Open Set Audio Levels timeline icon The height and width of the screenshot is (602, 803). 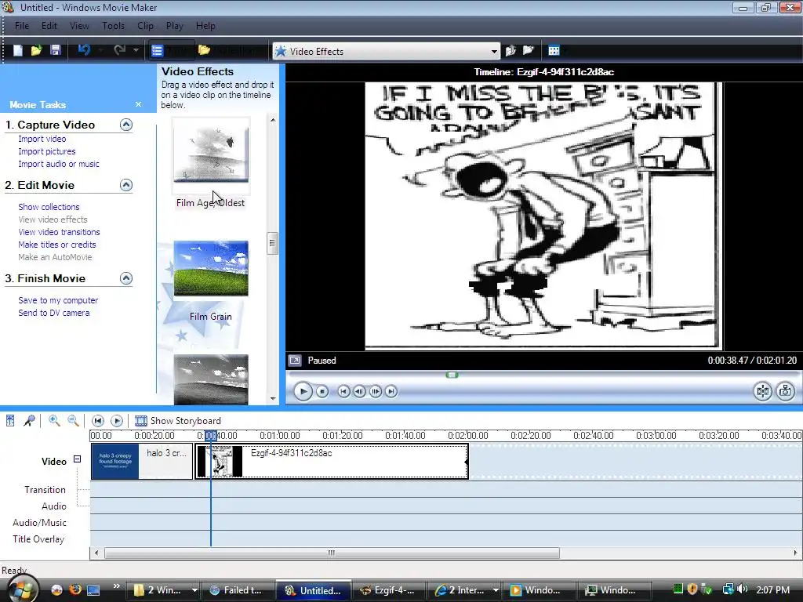(10, 421)
